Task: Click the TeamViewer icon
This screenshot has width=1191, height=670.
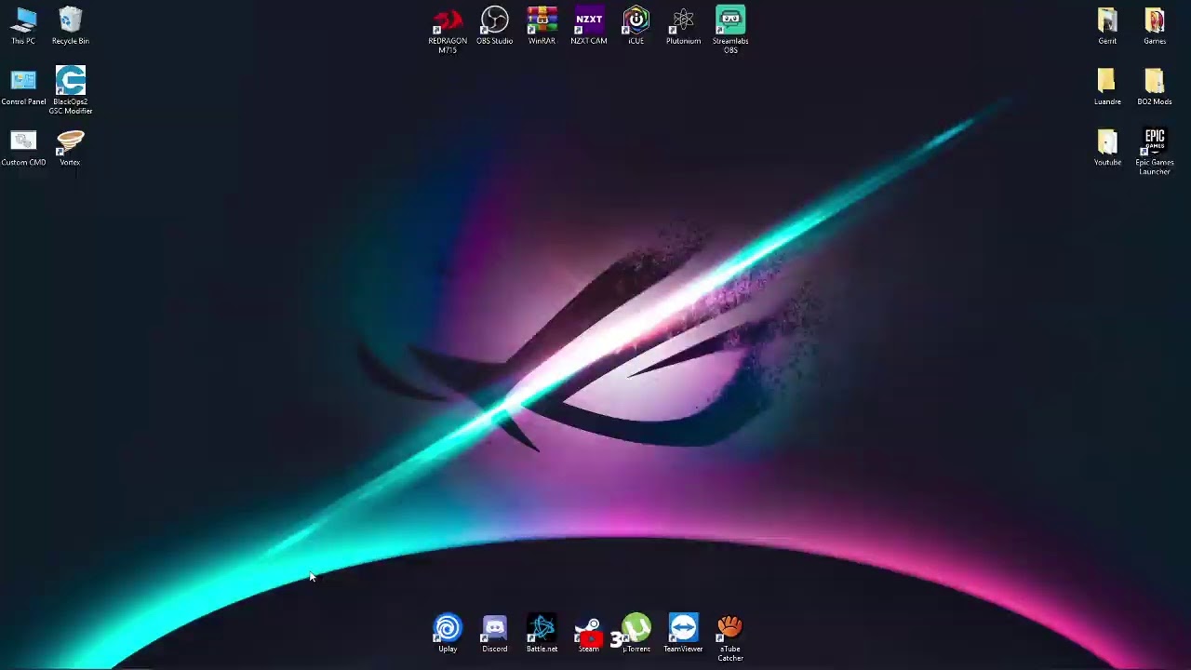Action: point(683,634)
